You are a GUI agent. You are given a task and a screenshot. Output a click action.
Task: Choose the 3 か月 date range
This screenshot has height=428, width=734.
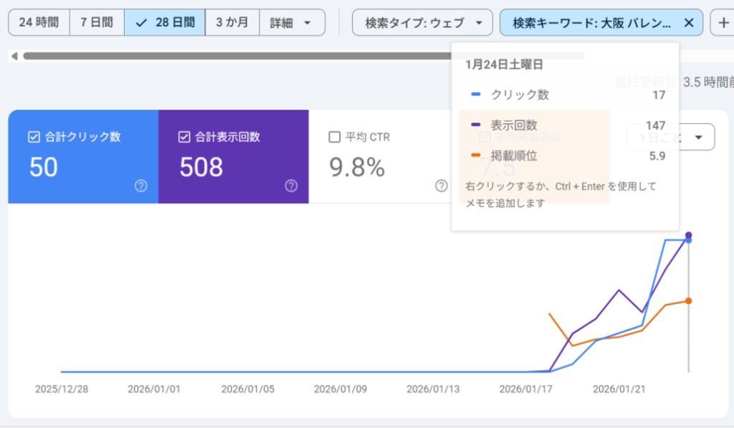click(232, 23)
